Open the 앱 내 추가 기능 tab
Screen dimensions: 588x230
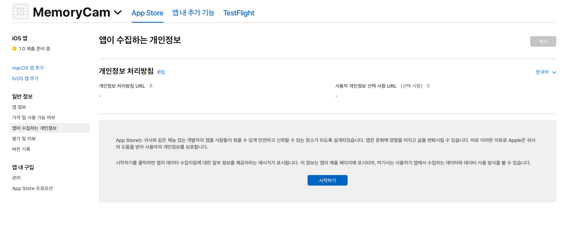[193, 13]
